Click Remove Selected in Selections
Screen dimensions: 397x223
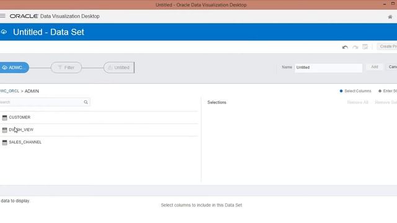tap(386, 102)
